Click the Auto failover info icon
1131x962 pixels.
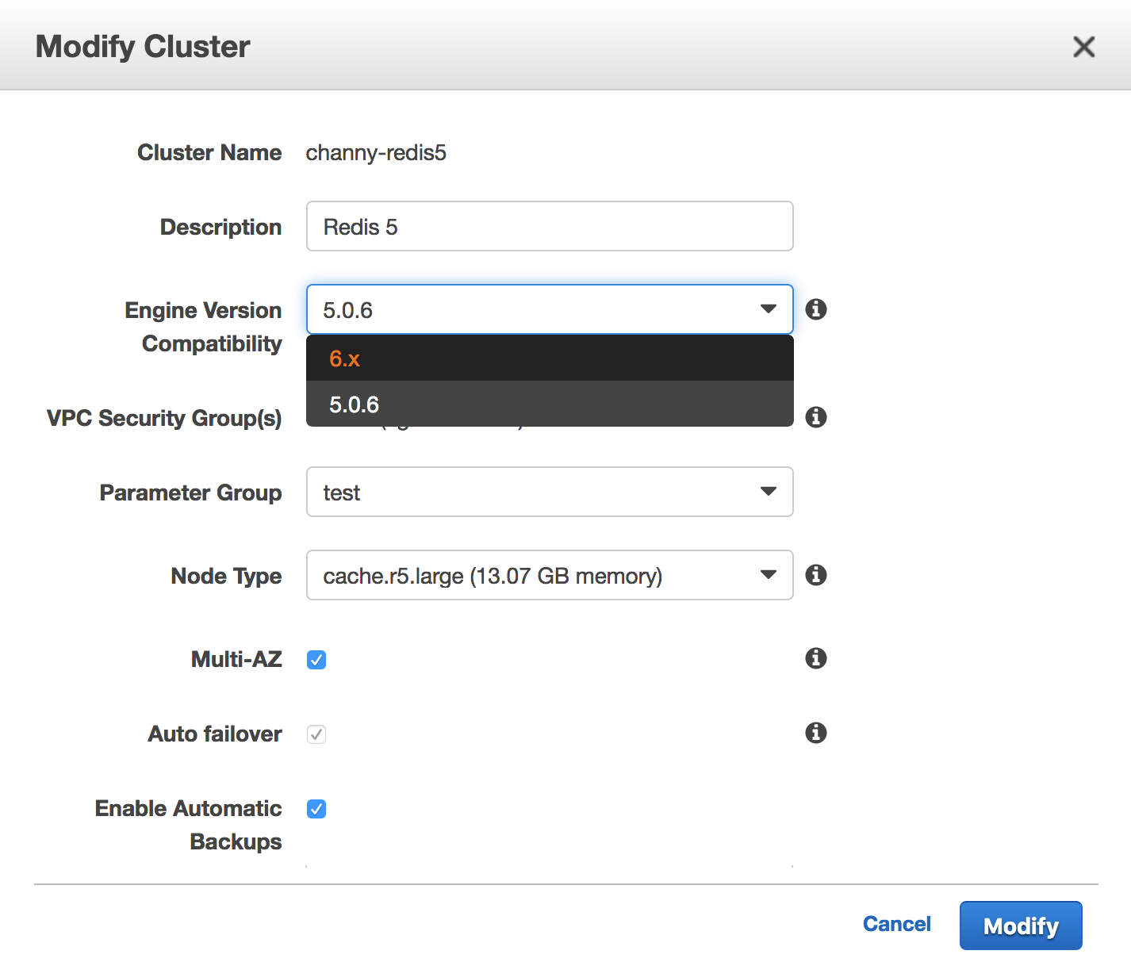(815, 733)
